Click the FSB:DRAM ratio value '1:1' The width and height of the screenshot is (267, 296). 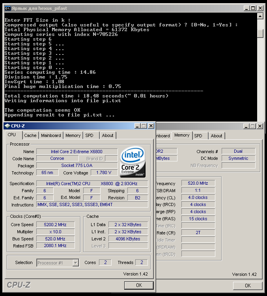198,190
